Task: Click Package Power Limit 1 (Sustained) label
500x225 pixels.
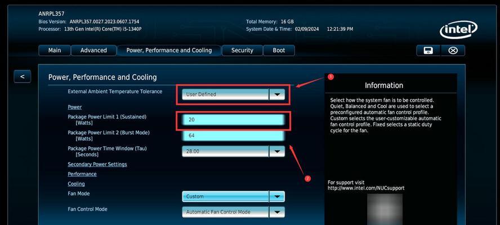Action: click(107, 119)
